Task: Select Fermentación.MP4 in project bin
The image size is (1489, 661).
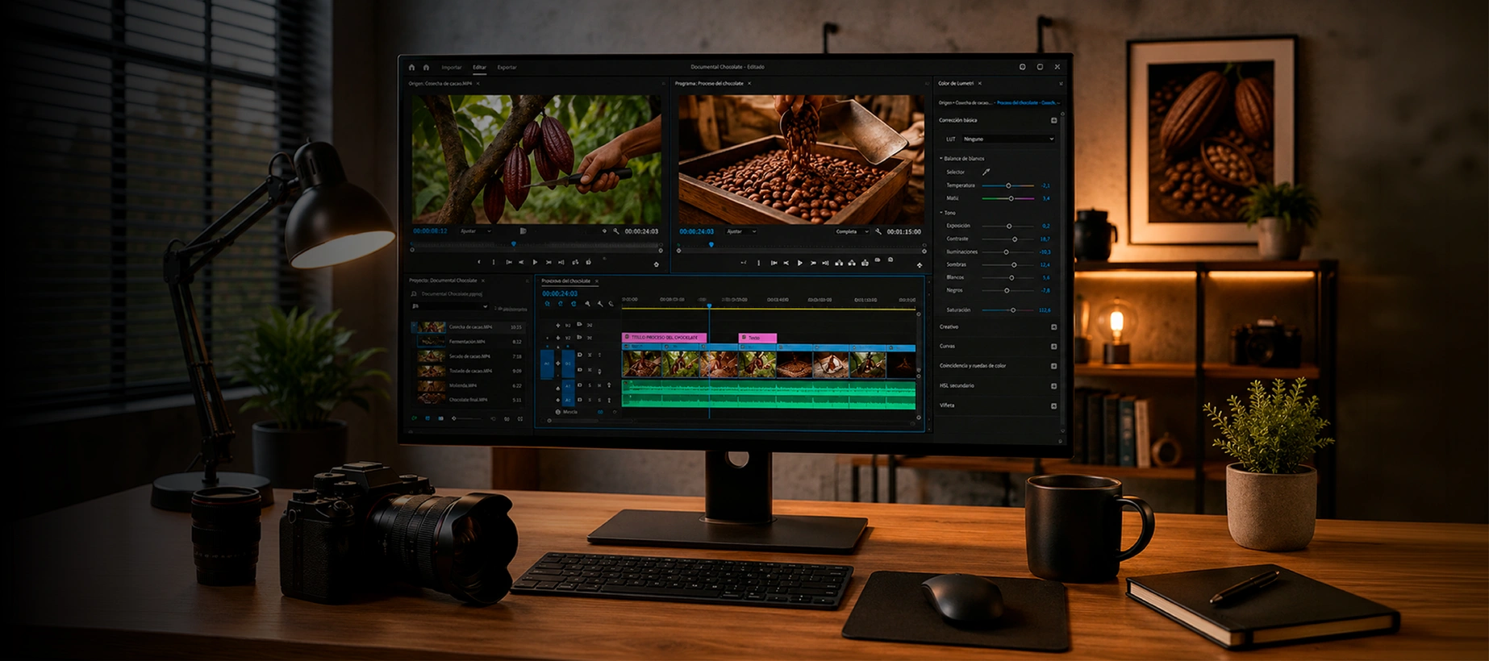Action: (x=467, y=342)
